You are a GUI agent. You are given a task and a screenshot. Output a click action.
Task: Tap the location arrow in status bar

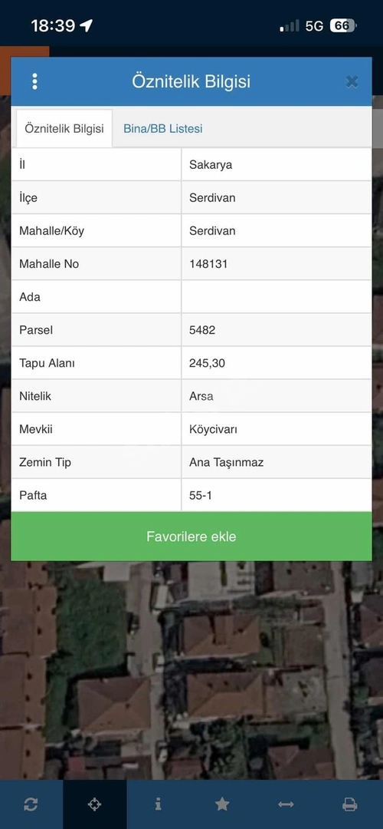click(86, 25)
